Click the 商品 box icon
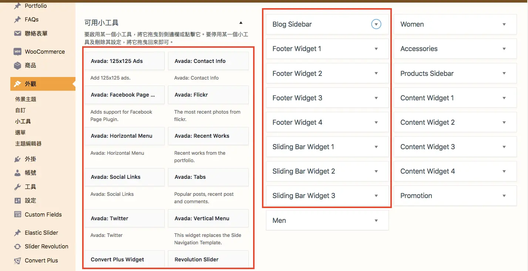Screen dimensions: 528x271 coord(17,66)
